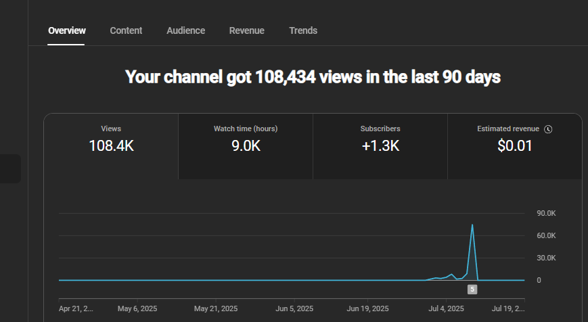
Task: Click the clock icon beside Estimated revenue
Action: tap(548, 129)
